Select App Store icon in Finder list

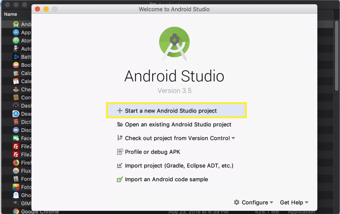[16, 32]
